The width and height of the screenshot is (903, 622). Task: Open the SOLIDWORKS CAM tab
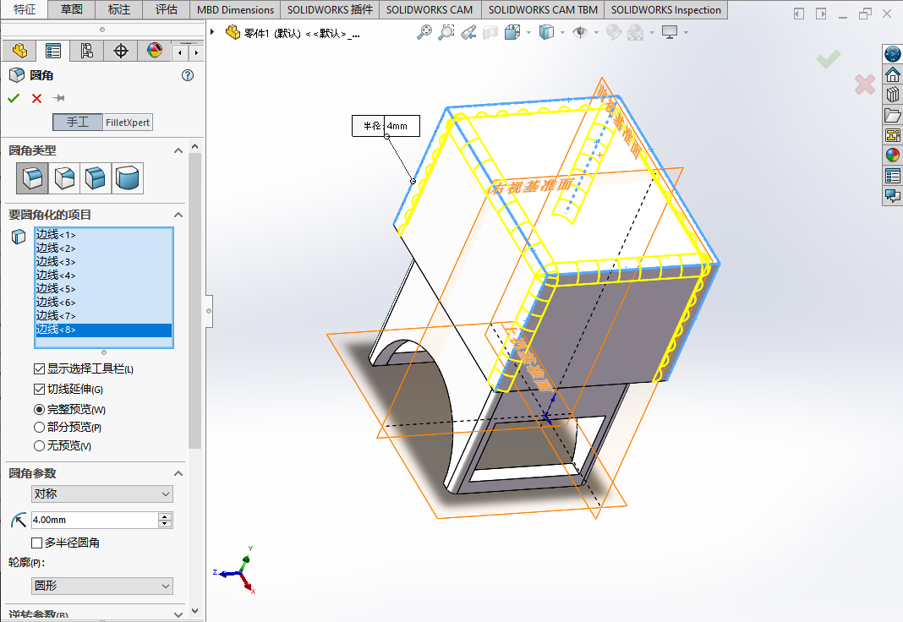[x=430, y=10]
